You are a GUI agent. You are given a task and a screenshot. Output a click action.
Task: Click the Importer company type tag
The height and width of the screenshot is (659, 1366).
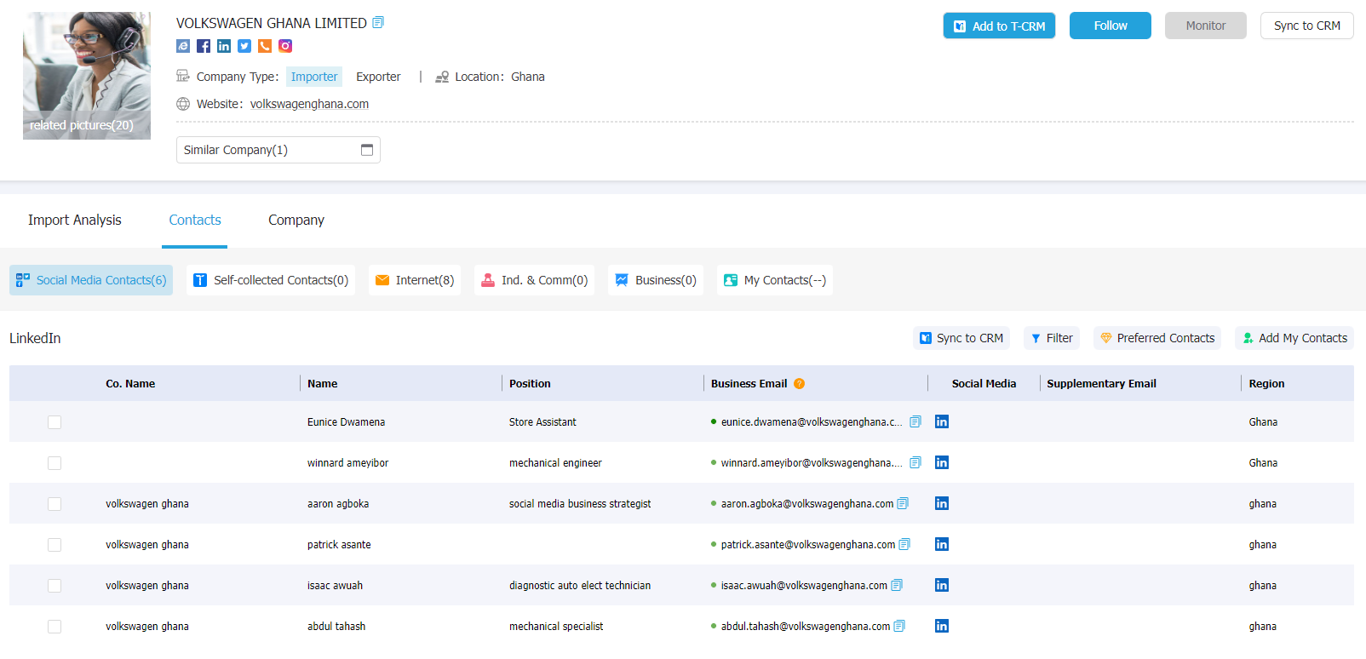[314, 77]
